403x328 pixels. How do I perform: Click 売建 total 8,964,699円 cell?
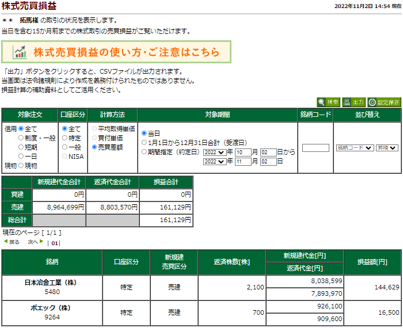[x=59, y=207]
